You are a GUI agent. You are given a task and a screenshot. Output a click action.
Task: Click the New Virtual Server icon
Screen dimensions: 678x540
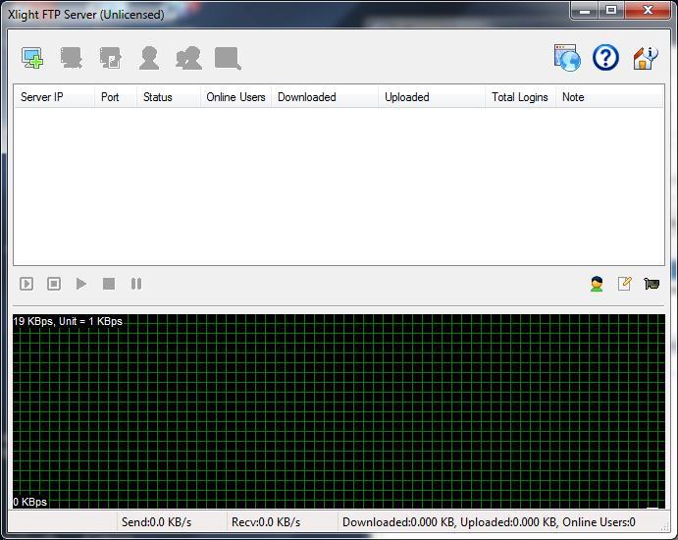pos(32,58)
